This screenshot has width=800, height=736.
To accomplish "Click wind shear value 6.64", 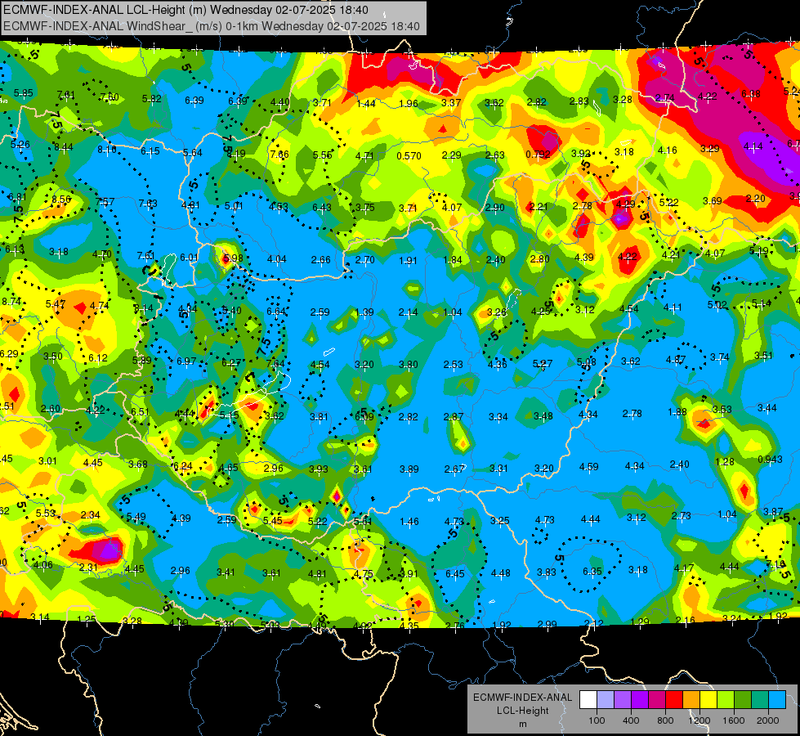I will [276, 311].
